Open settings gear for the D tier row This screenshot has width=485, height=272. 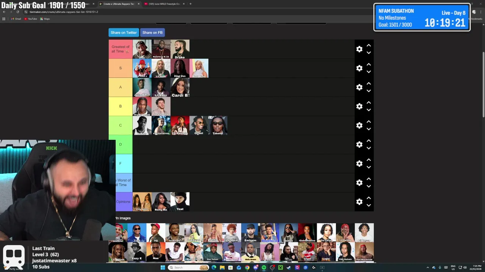pyautogui.click(x=359, y=144)
